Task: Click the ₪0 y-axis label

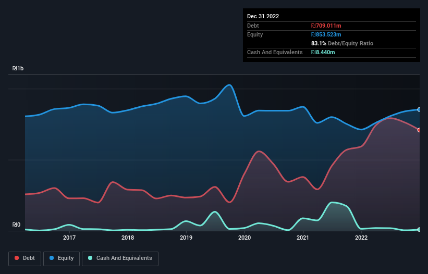Action: point(16,225)
